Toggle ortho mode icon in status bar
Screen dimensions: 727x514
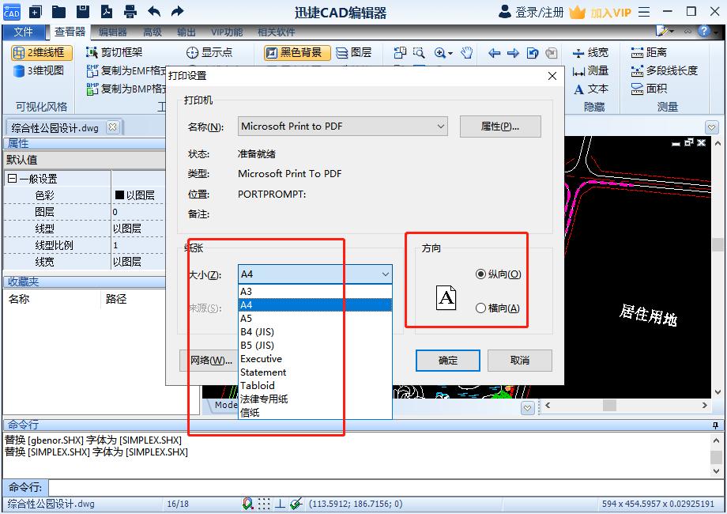point(280,504)
